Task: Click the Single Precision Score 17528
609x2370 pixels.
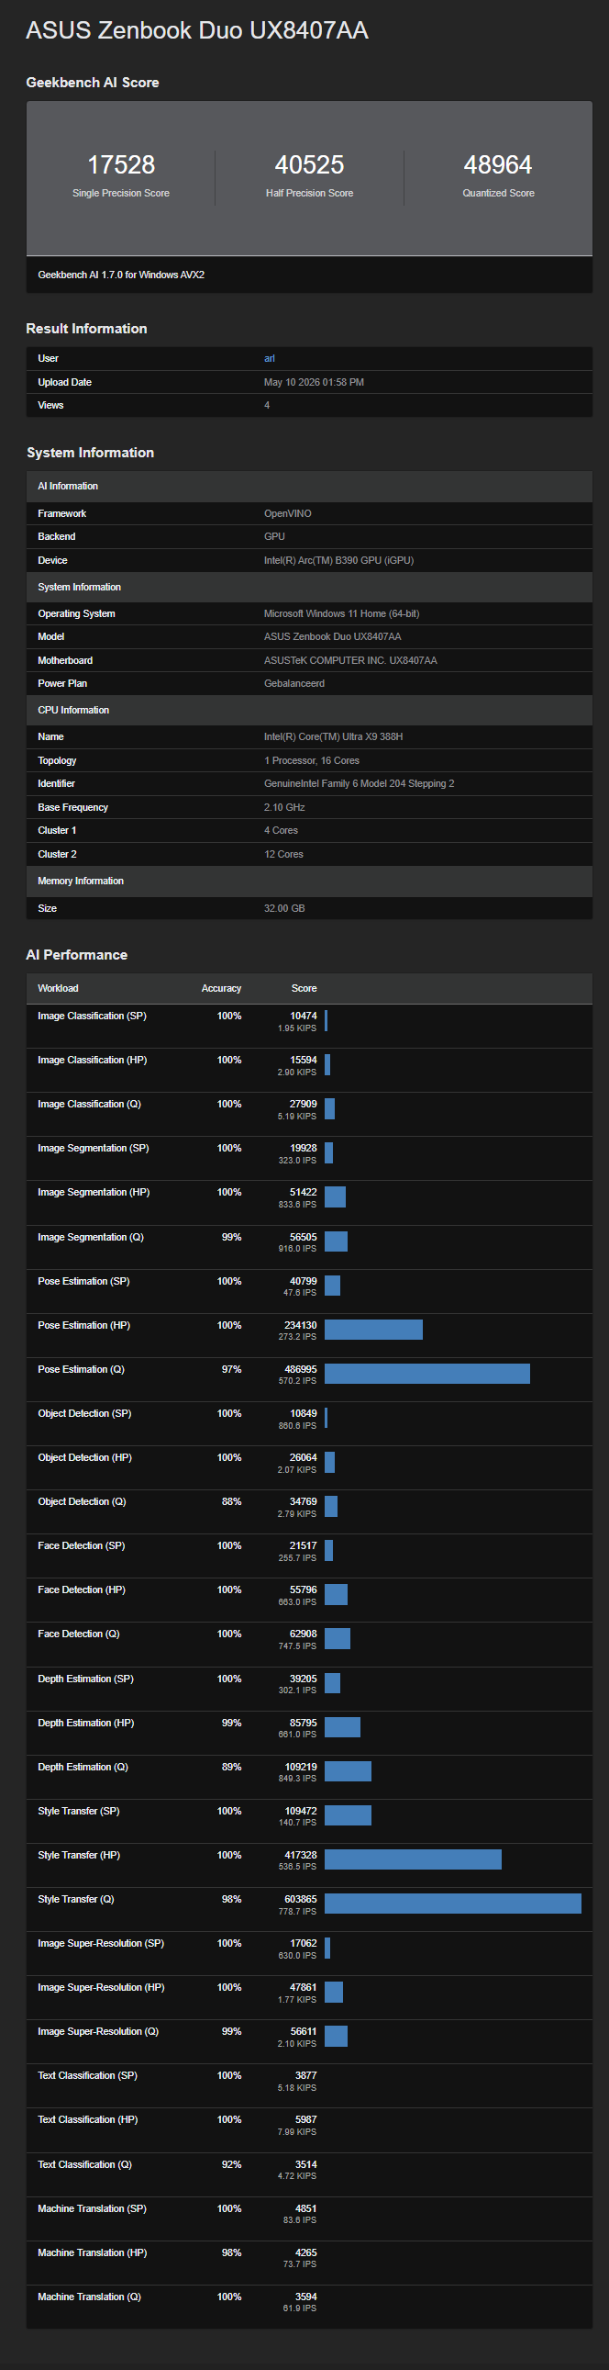Action: point(121,164)
